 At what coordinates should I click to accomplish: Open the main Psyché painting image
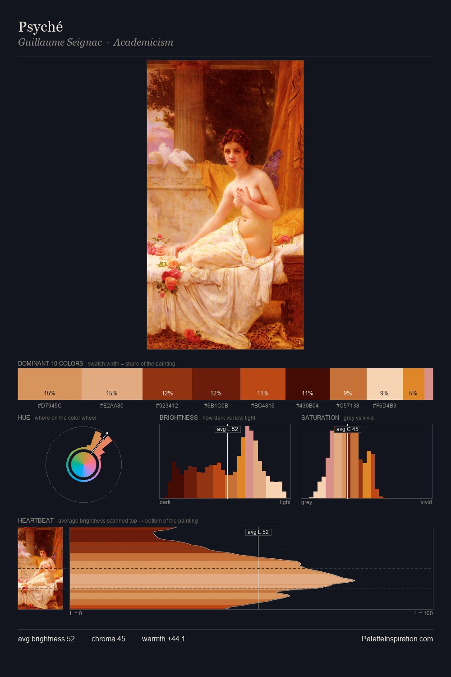[225, 205]
